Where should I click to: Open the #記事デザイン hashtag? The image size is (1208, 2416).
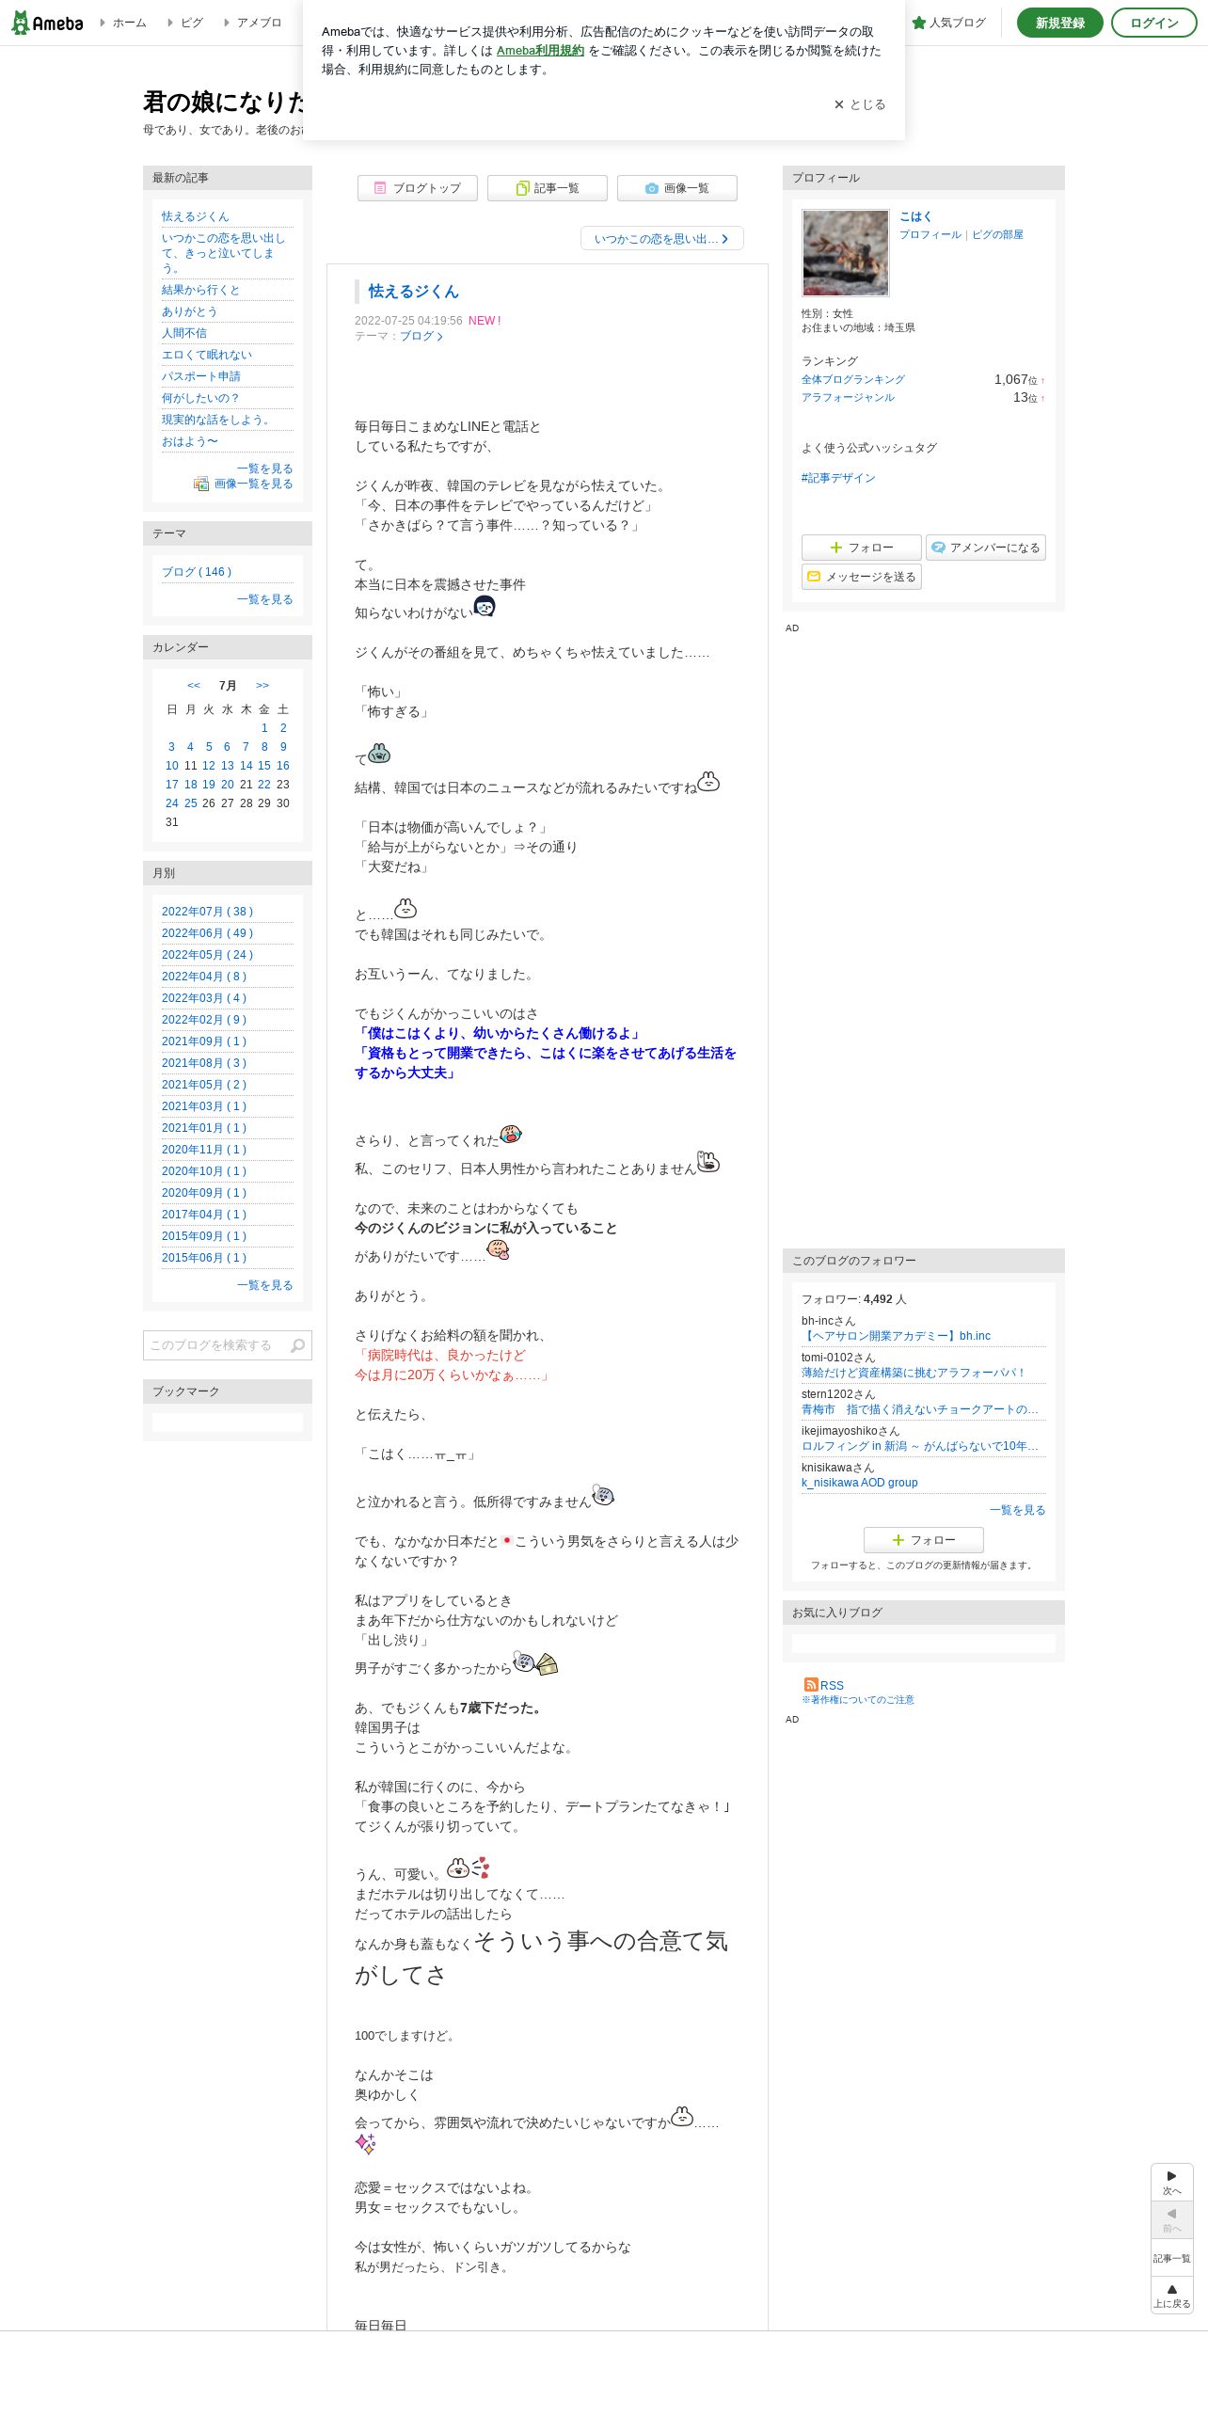coord(838,478)
